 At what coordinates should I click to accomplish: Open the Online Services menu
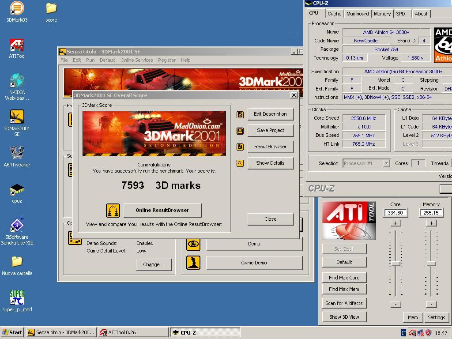pyautogui.click(x=137, y=60)
